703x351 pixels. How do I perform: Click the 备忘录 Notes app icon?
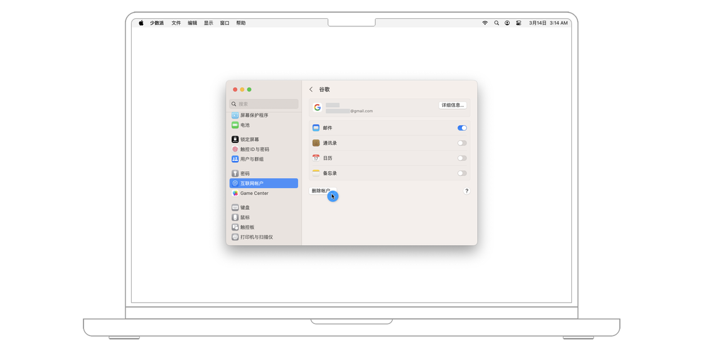point(316,173)
